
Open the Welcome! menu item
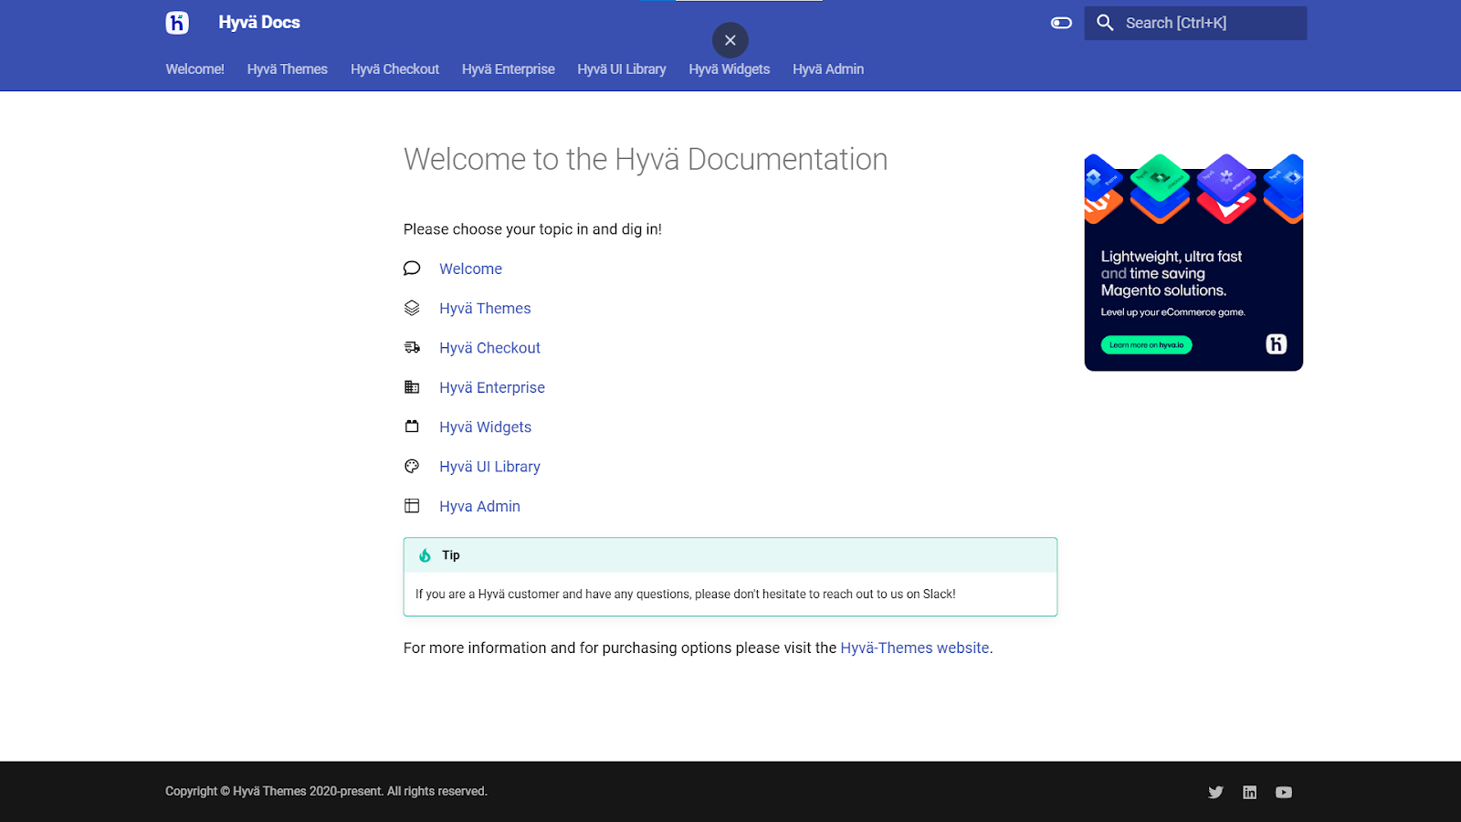[x=194, y=68]
